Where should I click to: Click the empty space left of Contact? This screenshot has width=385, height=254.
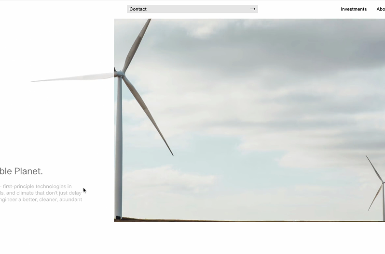63,9
